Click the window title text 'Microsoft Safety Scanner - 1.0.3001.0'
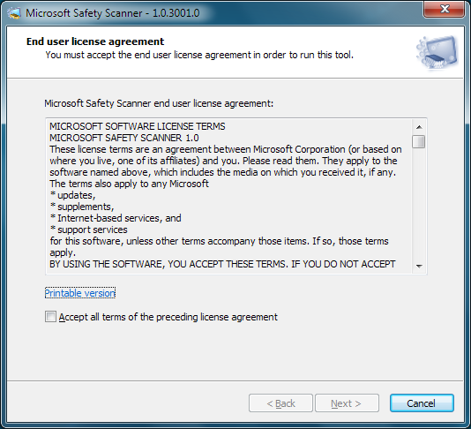 [x=113, y=13]
